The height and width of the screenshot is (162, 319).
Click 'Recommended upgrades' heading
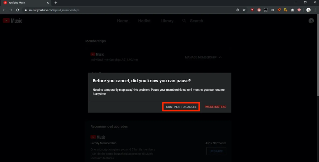[109, 126]
